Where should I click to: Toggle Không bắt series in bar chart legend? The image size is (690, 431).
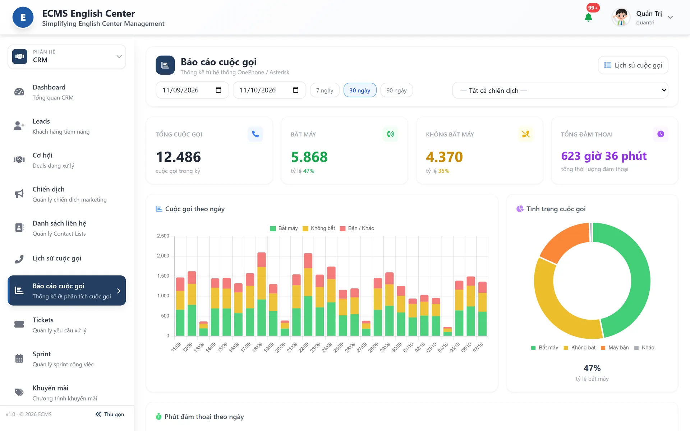tap(319, 228)
